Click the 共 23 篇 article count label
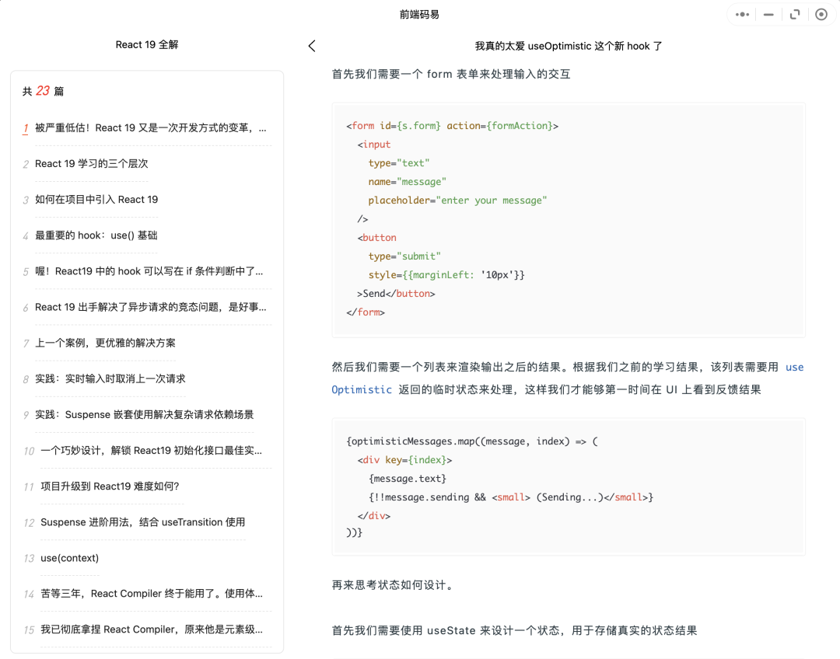This screenshot has width=840, height=659. coord(43,91)
